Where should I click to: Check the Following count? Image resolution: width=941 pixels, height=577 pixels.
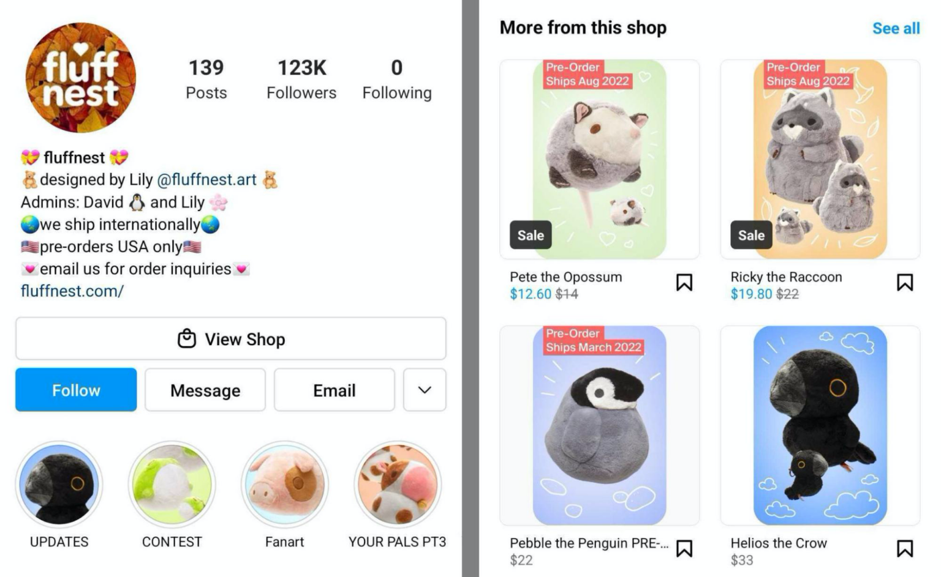(396, 78)
